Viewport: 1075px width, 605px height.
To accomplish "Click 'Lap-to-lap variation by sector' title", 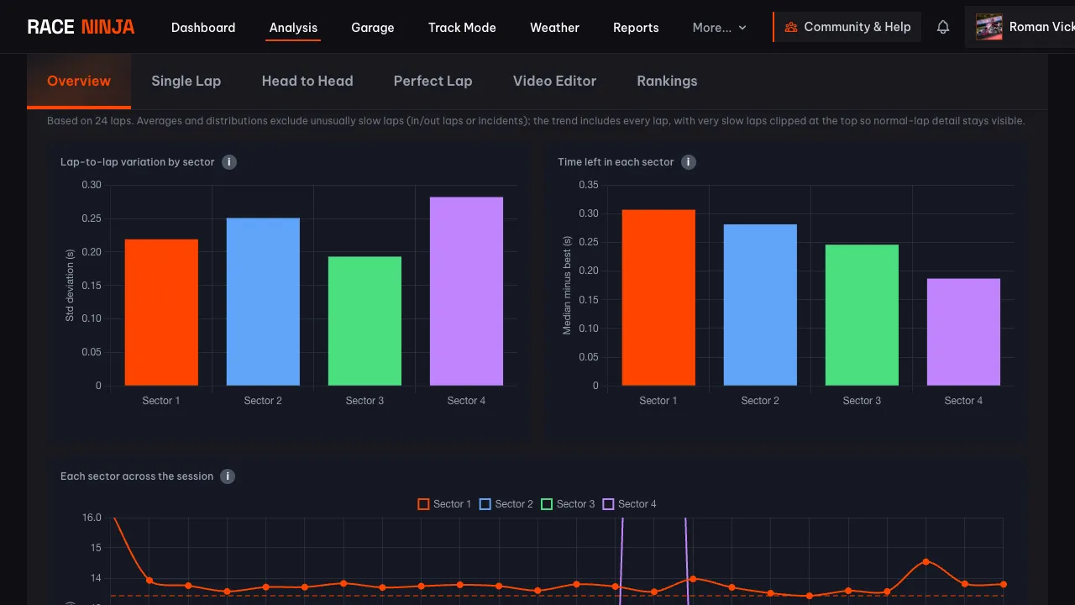I will point(138,162).
